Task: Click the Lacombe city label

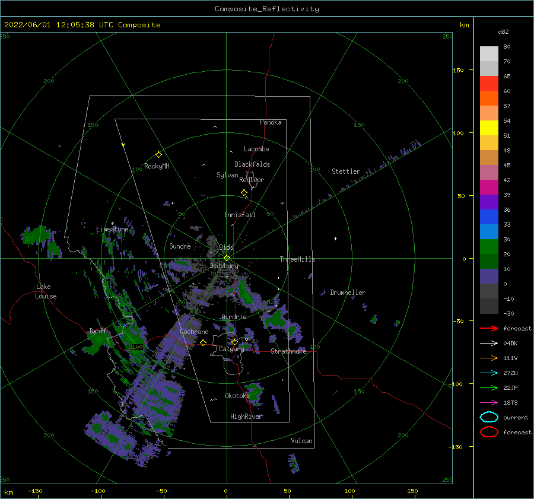Action: (256, 149)
